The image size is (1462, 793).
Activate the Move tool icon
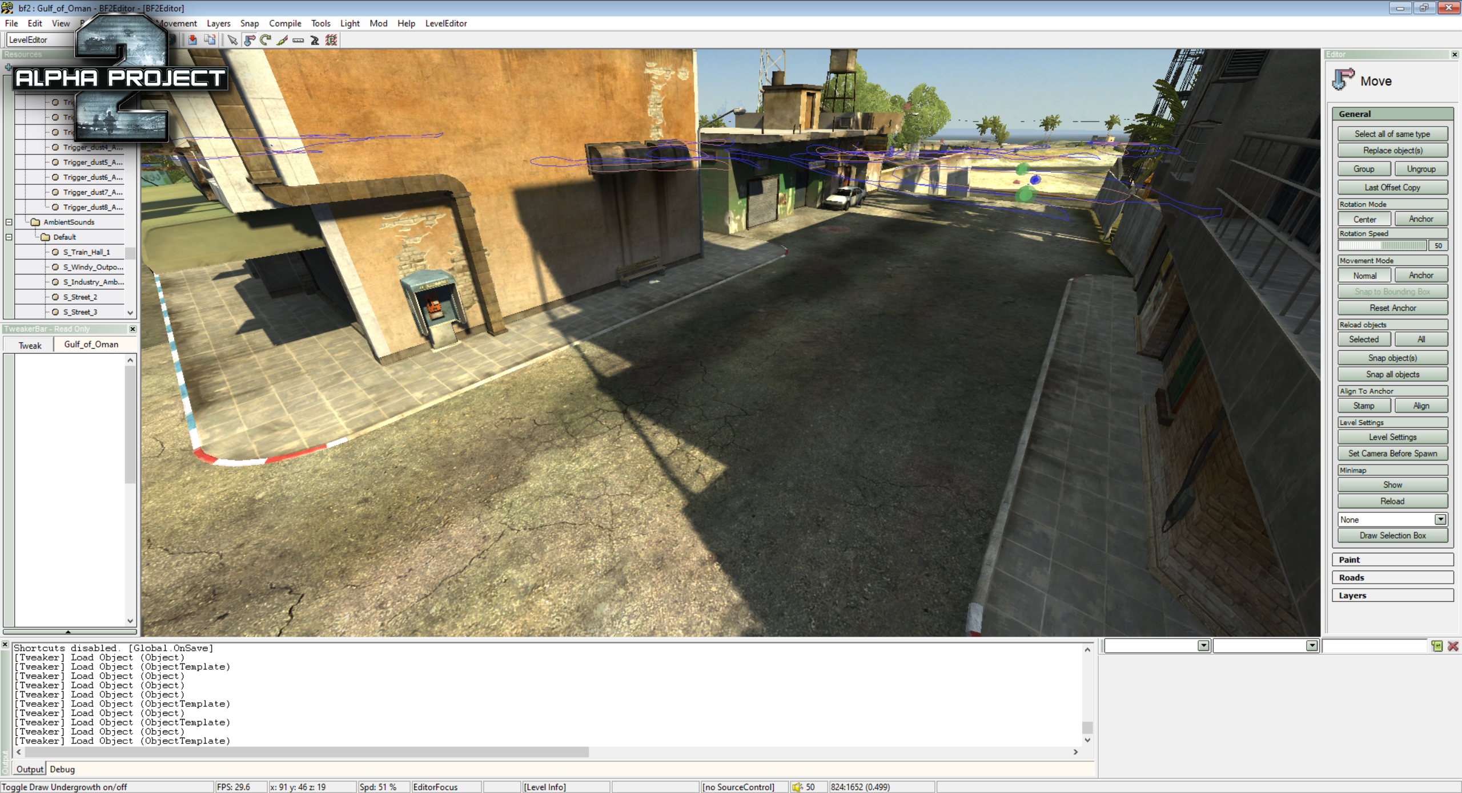click(x=249, y=40)
